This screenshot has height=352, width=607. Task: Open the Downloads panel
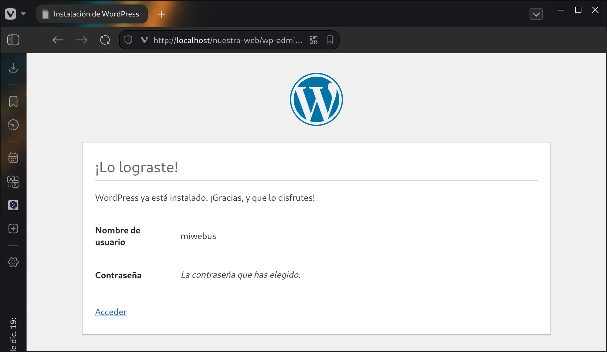point(13,68)
